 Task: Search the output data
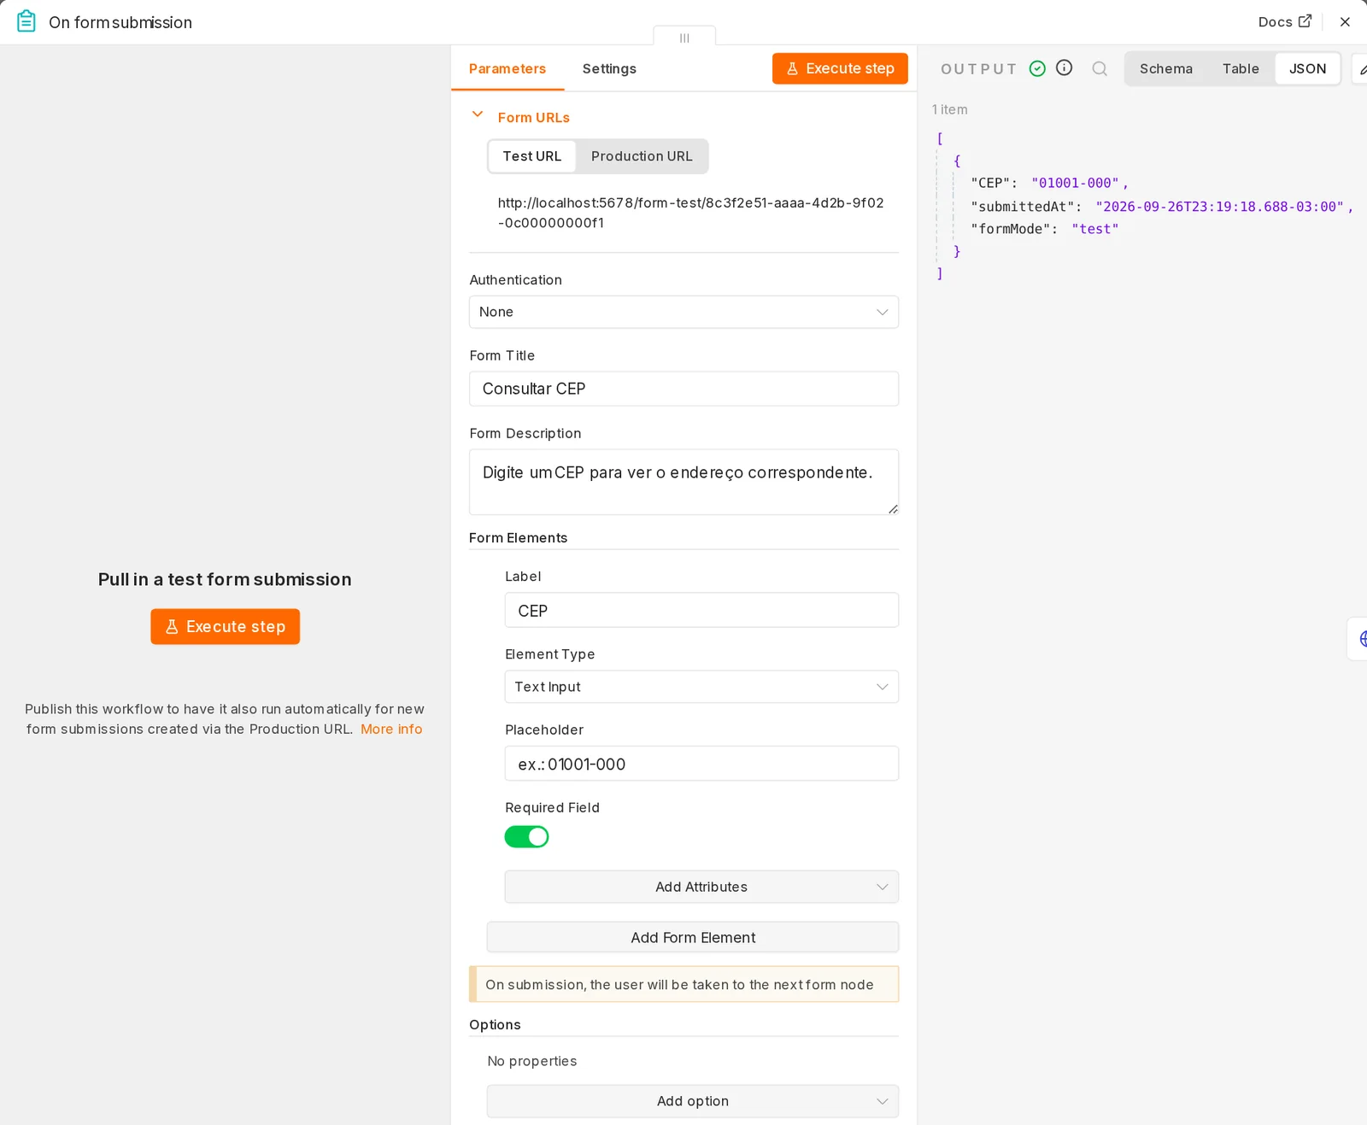point(1100,68)
